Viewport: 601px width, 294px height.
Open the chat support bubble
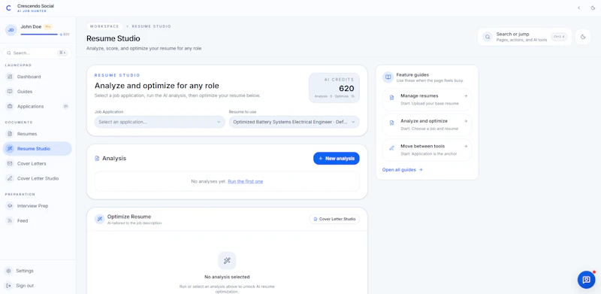pyautogui.click(x=586, y=280)
